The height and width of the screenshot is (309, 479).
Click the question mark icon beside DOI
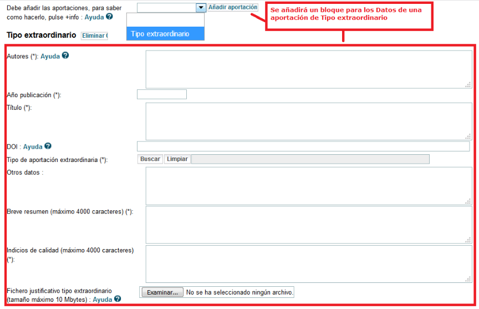pos(48,146)
